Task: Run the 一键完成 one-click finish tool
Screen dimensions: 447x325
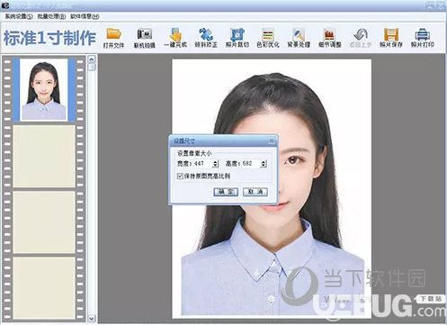Action: 175,38
